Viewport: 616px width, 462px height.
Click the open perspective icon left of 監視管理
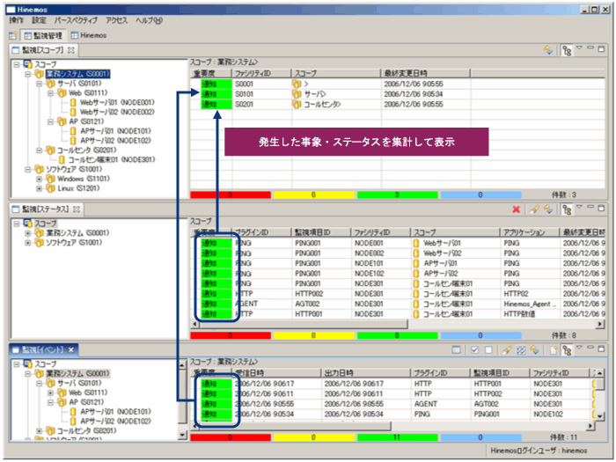pyautogui.click(x=13, y=35)
